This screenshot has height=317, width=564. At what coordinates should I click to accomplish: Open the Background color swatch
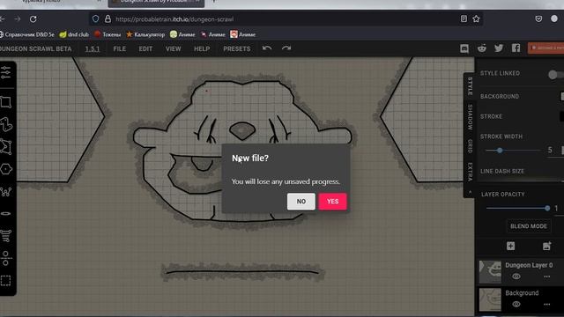562,96
